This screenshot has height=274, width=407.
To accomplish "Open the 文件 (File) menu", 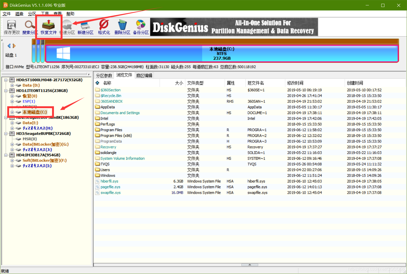I will [x=7, y=14].
